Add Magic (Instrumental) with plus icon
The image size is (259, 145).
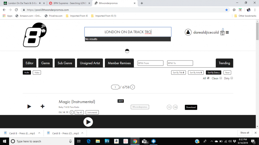tap(42, 106)
